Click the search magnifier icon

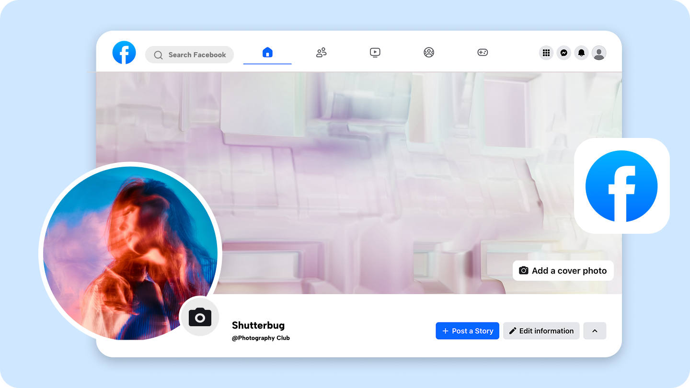158,55
